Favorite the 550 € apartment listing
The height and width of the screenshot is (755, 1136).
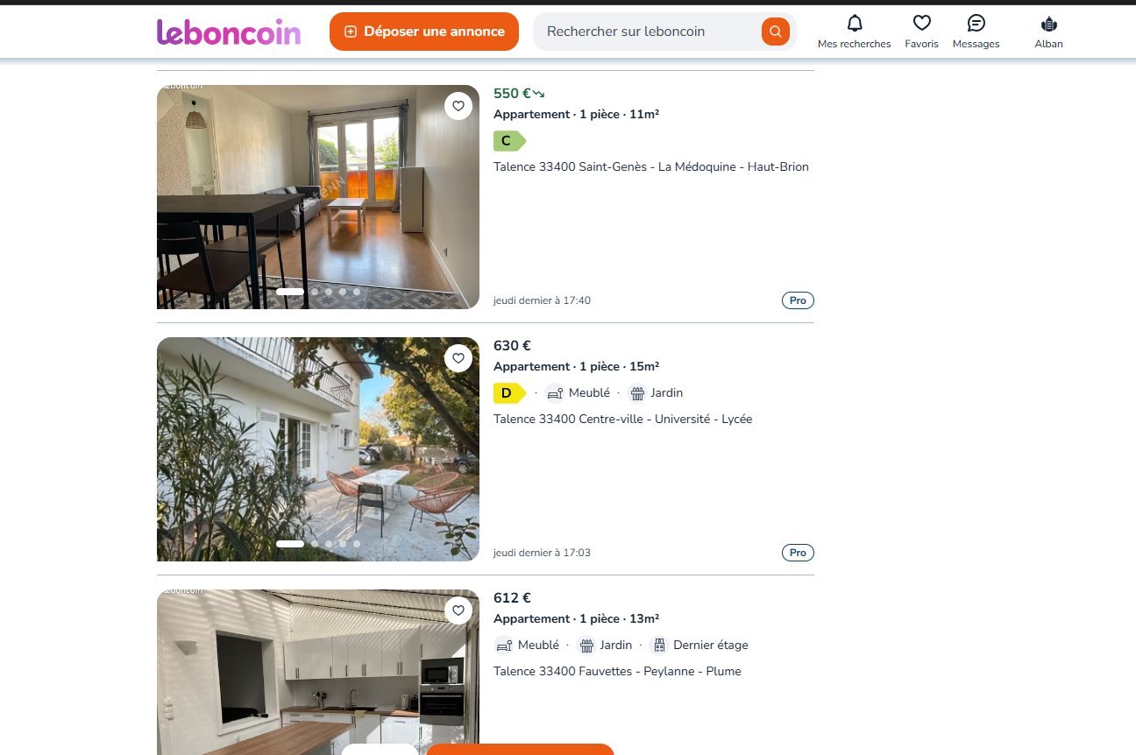click(458, 106)
